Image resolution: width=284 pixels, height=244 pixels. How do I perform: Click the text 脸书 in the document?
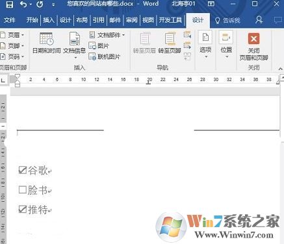(38, 190)
